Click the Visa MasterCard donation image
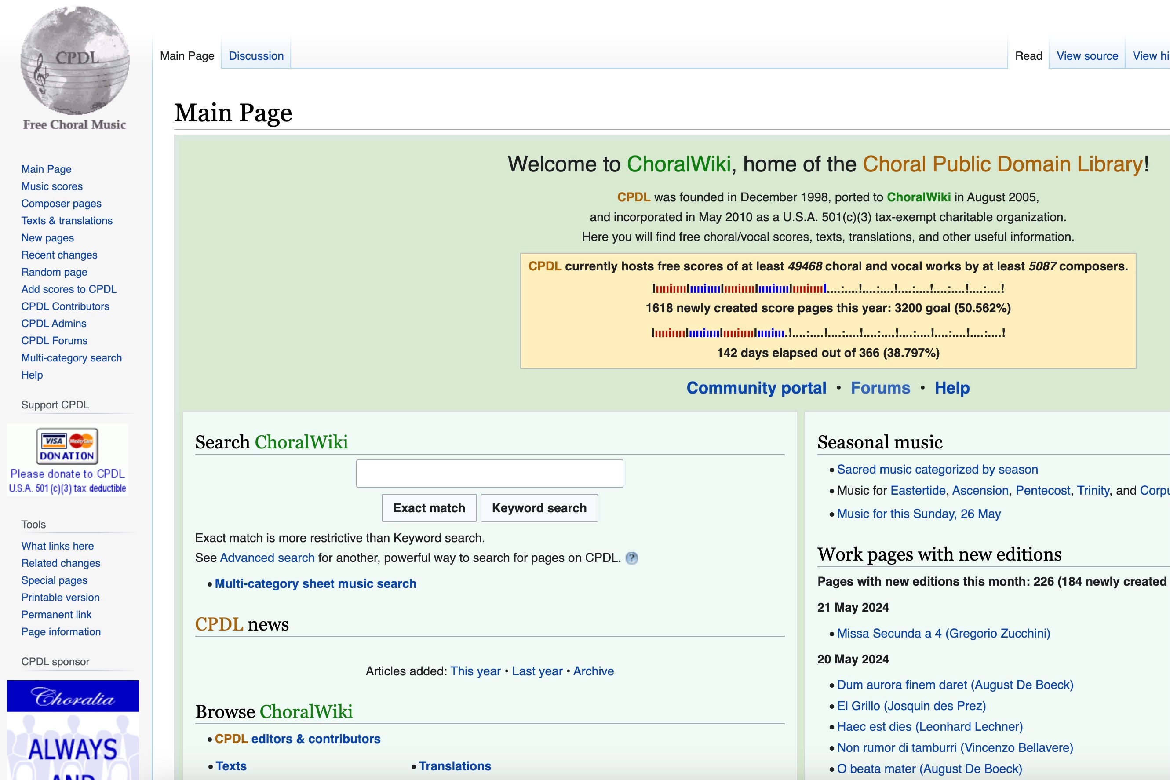1170x780 pixels. tap(67, 446)
